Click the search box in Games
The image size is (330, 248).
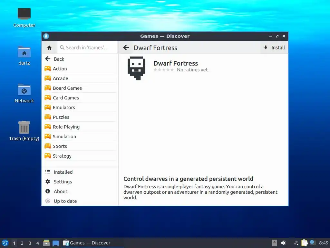coord(87,48)
